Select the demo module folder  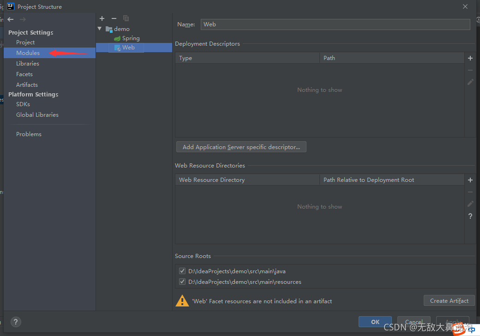(x=118, y=29)
